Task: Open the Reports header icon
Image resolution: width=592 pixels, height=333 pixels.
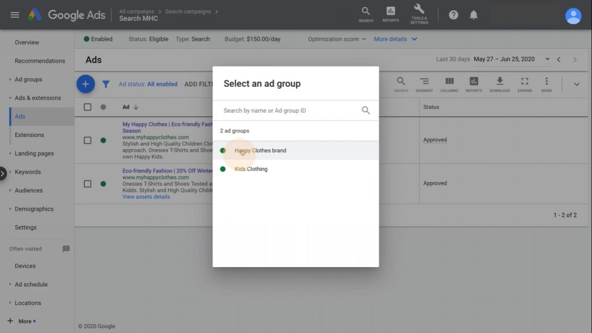Action: pos(390,14)
